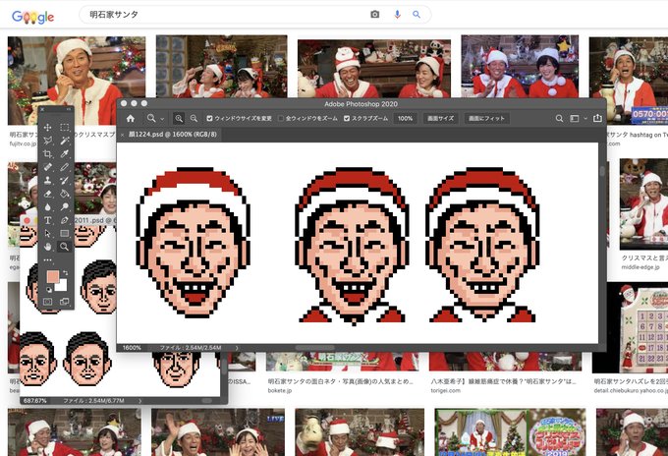Open Photoshop search magnifier icon

[x=559, y=119]
